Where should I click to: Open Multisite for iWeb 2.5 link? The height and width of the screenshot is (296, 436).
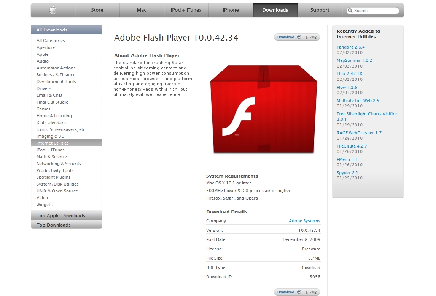pos(358,101)
